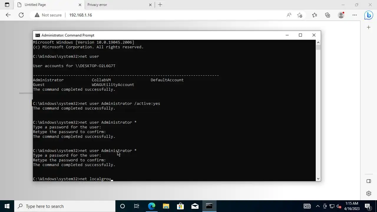Focus address bar showing 192.168.1.16
Image resolution: width=377 pixels, height=212 pixels.
click(80, 15)
